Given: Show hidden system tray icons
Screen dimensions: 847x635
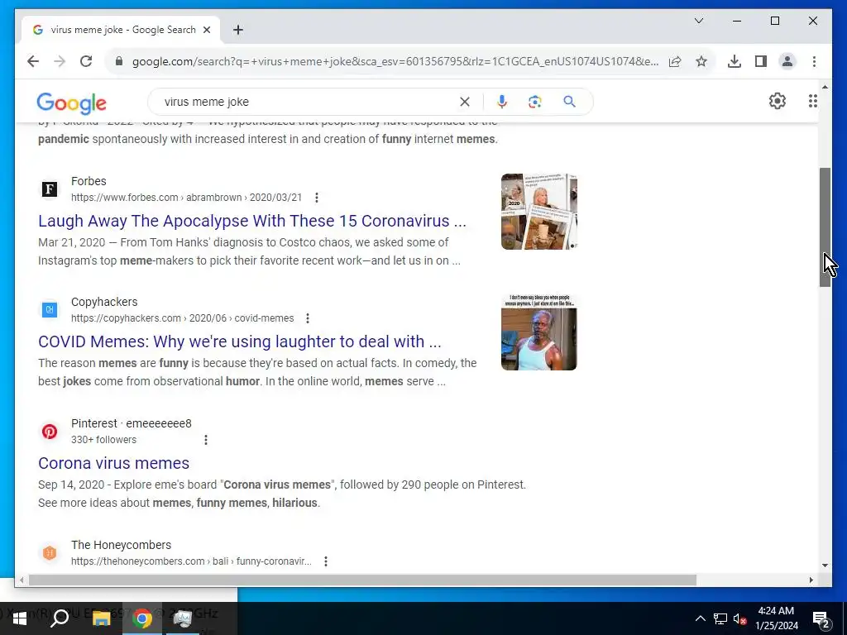Looking at the screenshot, I should 700,618.
